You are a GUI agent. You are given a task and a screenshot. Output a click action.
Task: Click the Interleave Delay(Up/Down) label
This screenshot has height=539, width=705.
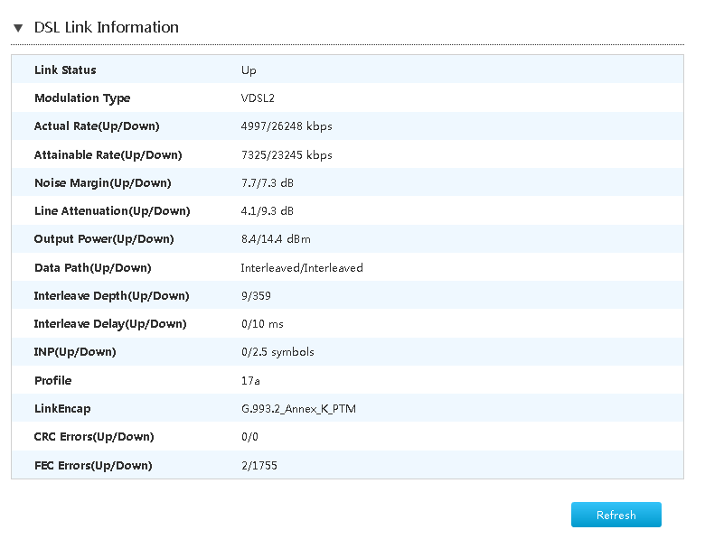coord(110,324)
